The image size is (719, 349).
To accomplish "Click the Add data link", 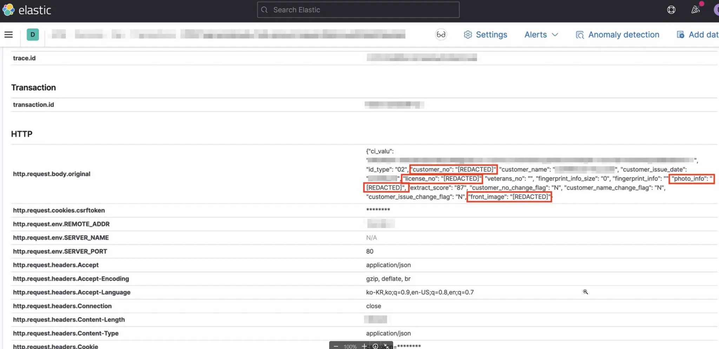I will click(698, 35).
